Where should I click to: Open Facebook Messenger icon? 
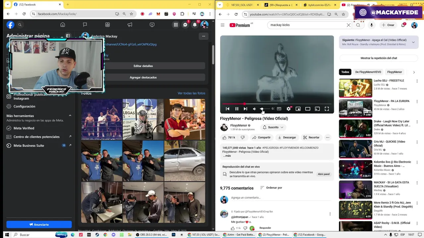[x=185, y=25]
